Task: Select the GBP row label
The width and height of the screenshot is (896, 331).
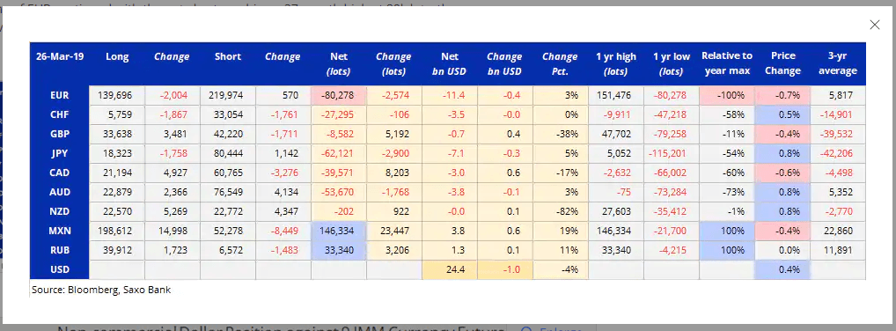Action: 60,134
